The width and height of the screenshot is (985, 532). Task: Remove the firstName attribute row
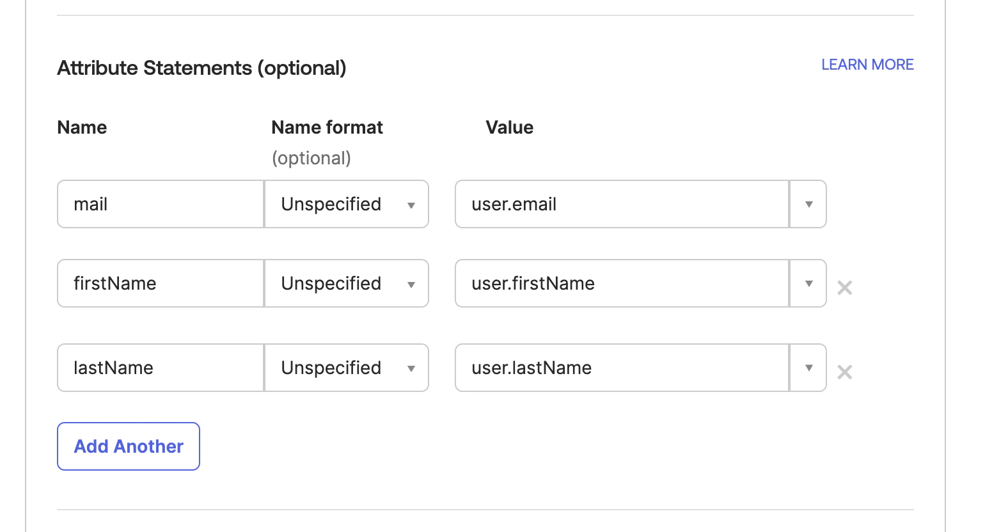(x=844, y=288)
